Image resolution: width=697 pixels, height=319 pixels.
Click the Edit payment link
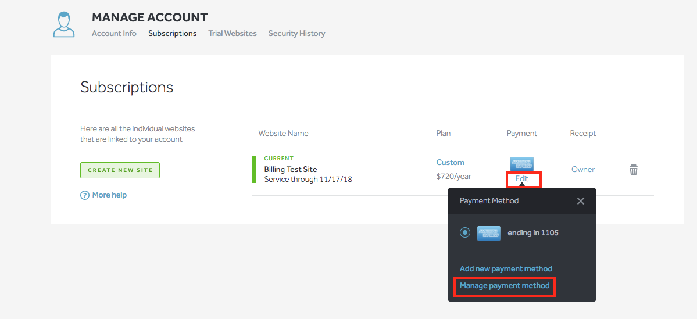522,178
